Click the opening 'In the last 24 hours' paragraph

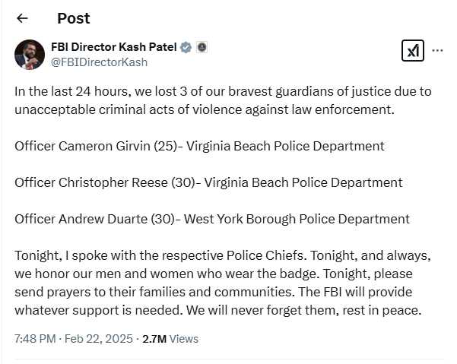click(223, 100)
